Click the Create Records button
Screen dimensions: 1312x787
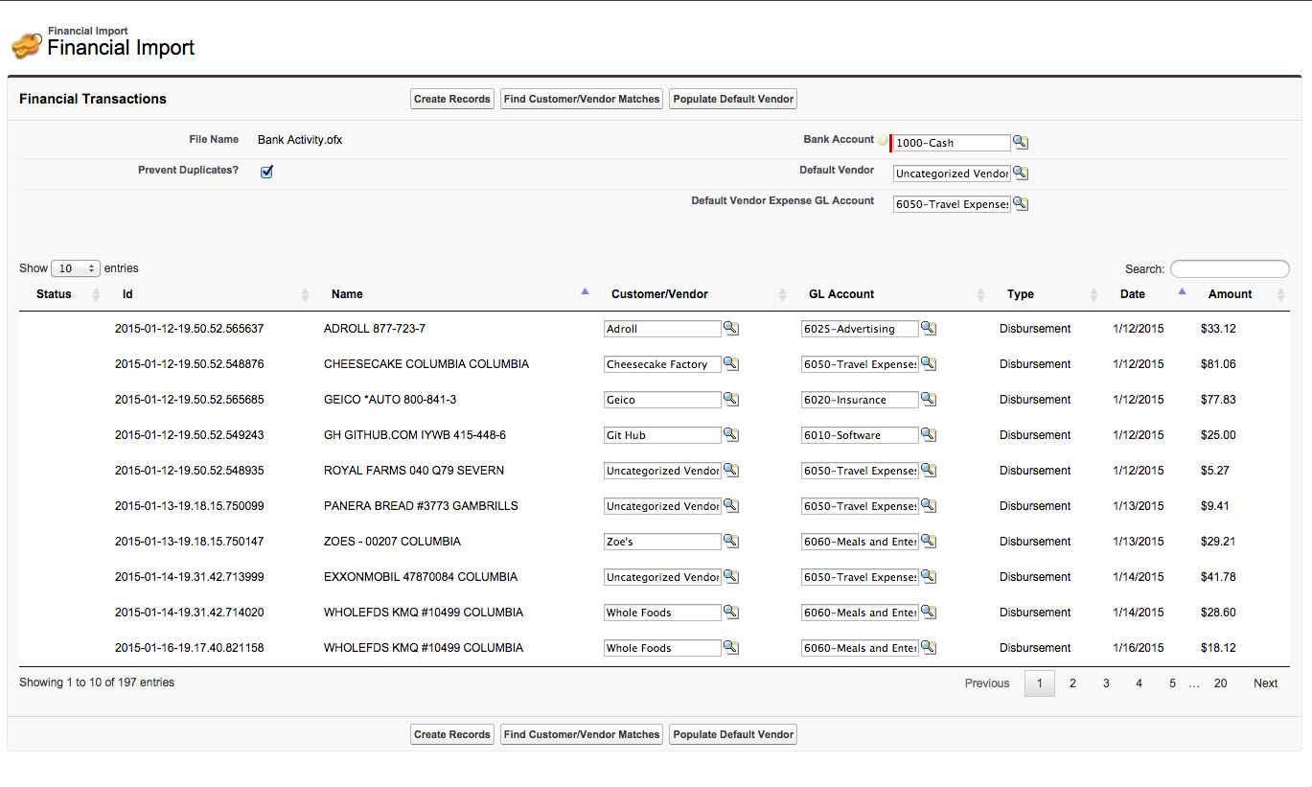coord(451,98)
